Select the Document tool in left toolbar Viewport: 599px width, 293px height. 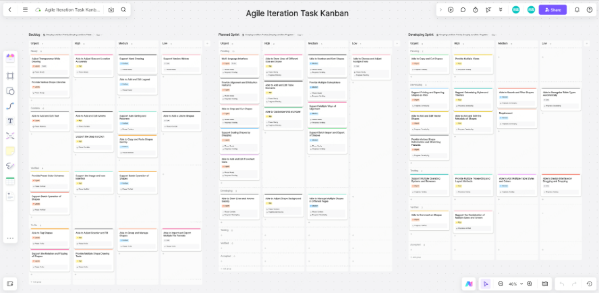10,196
